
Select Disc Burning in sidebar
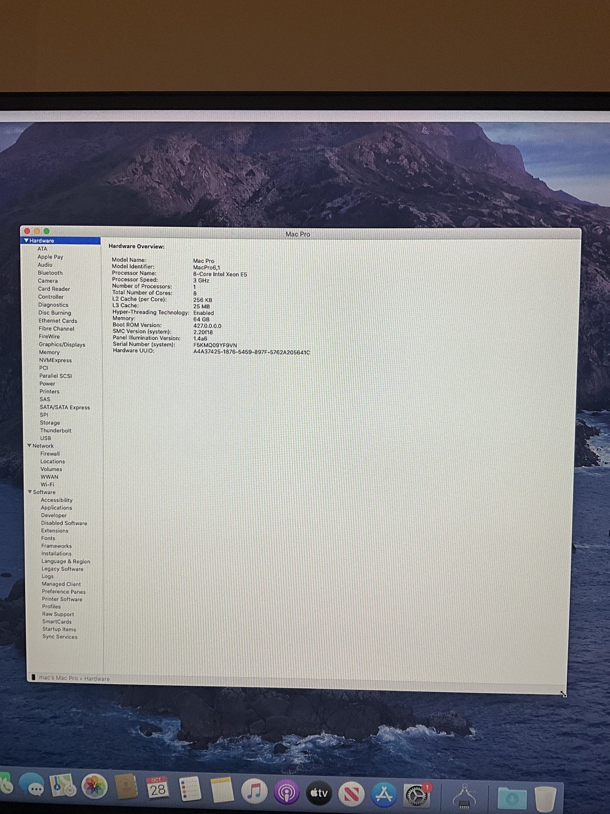pyautogui.click(x=55, y=313)
